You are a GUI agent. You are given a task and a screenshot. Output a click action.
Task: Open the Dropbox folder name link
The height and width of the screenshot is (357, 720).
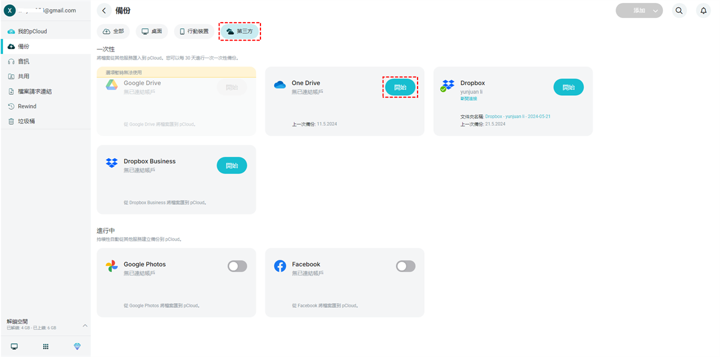518,116
